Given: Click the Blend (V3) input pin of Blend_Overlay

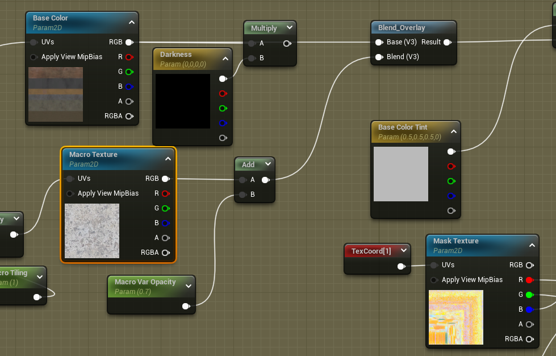Looking at the screenshot, I should [379, 57].
